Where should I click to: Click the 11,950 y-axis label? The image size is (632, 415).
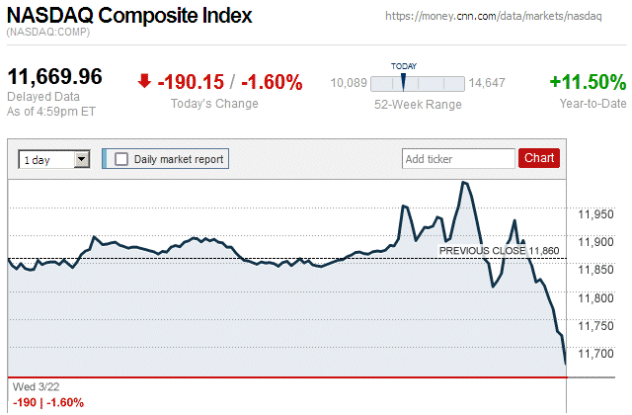(595, 213)
